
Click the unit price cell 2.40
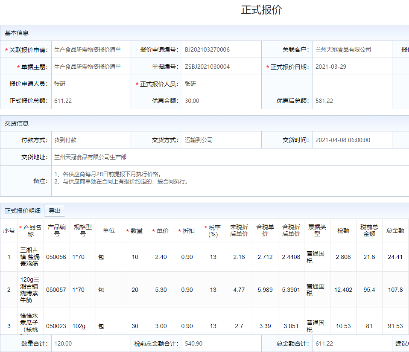(161, 257)
